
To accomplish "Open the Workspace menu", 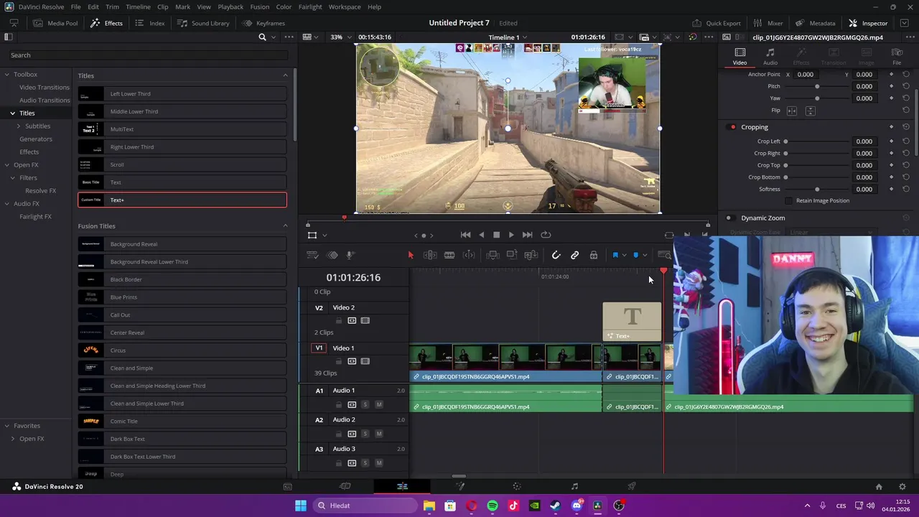I will pos(345,6).
